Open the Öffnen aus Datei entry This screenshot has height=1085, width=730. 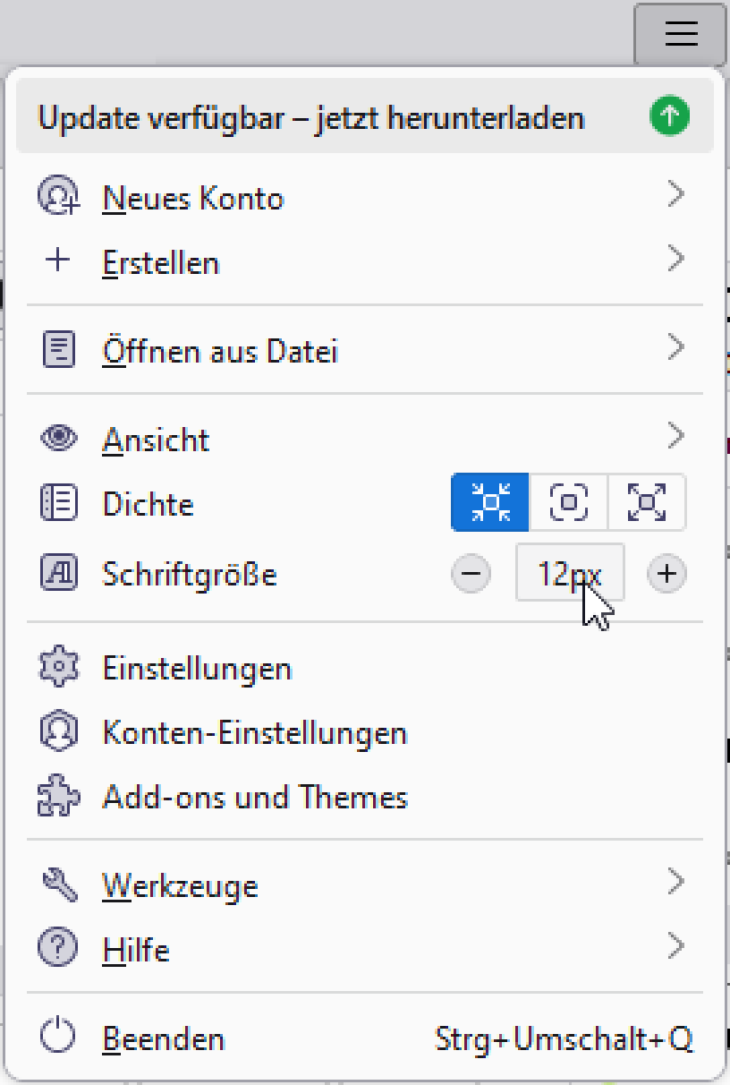pos(220,351)
